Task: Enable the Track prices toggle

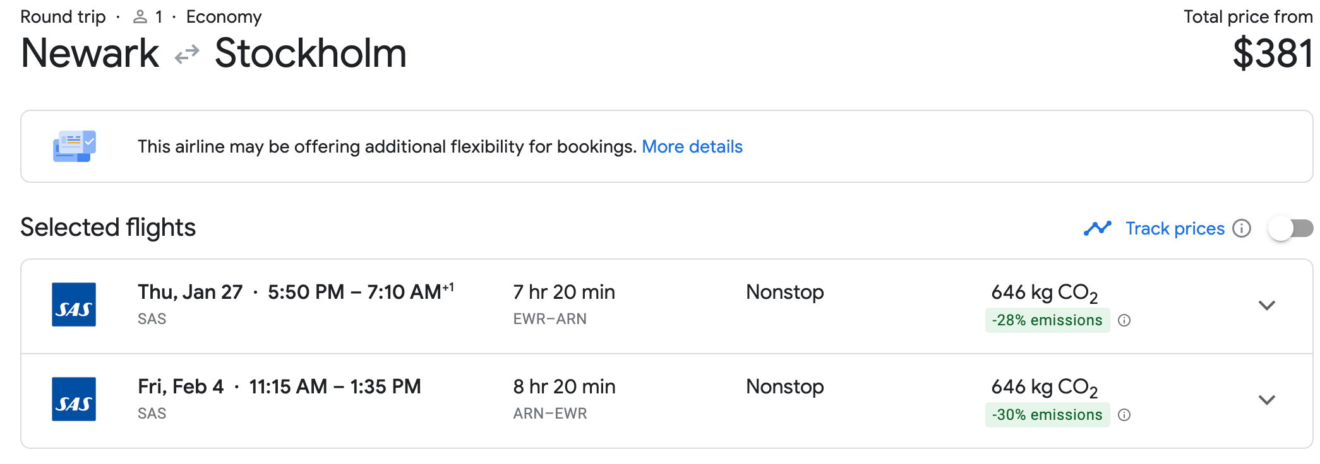Action: click(1290, 228)
